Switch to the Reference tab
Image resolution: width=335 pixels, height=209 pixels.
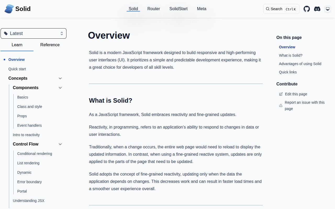[50, 45]
